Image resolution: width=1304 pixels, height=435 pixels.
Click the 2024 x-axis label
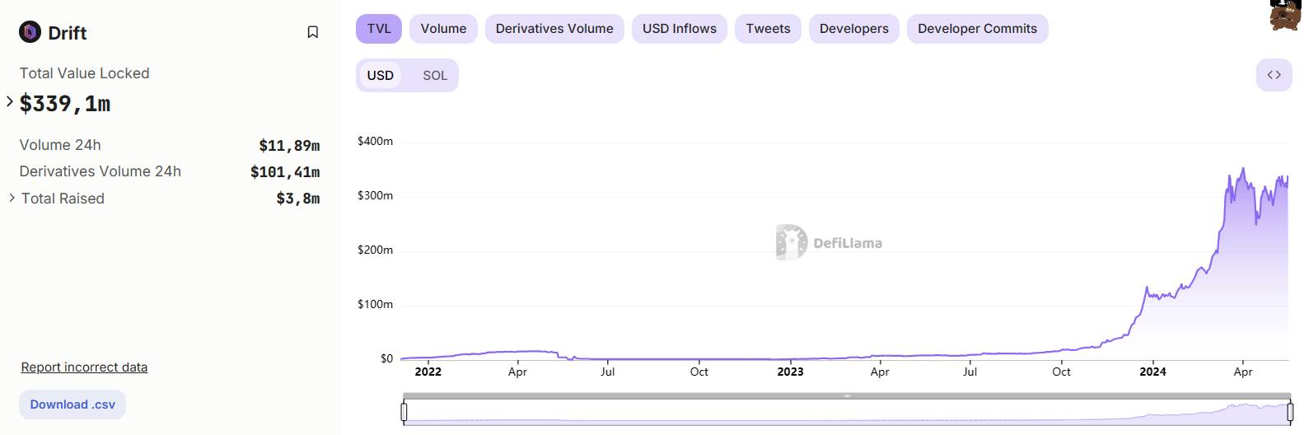coord(1152,372)
